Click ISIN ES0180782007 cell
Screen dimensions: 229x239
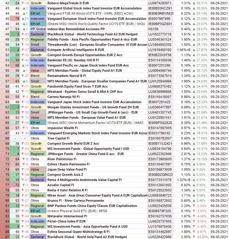(x=160, y=138)
